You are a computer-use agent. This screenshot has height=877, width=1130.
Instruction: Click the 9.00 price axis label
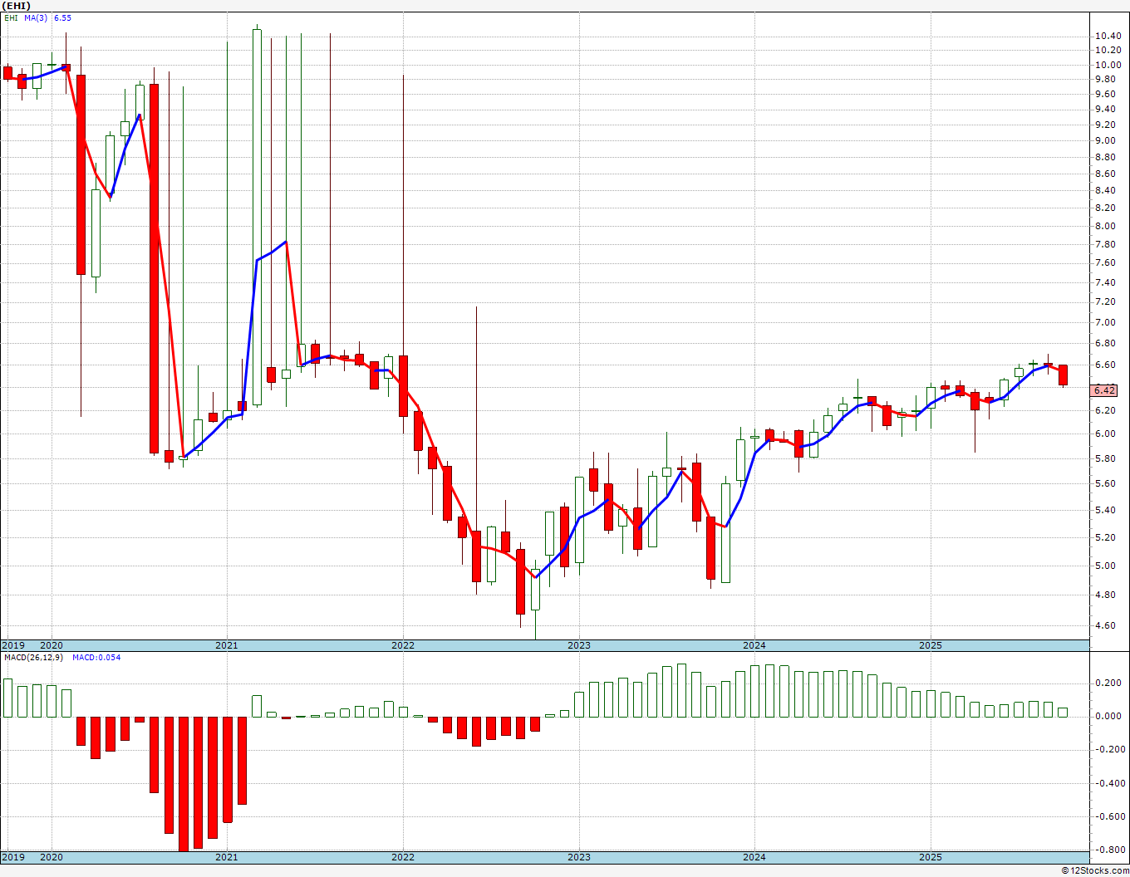pos(1106,140)
